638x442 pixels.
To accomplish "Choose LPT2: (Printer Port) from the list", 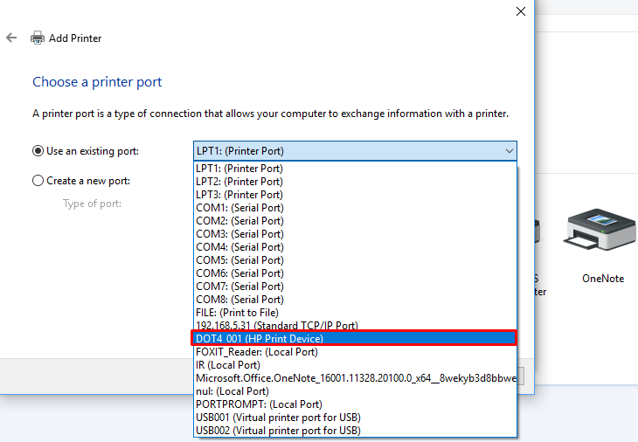I will pos(239,182).
